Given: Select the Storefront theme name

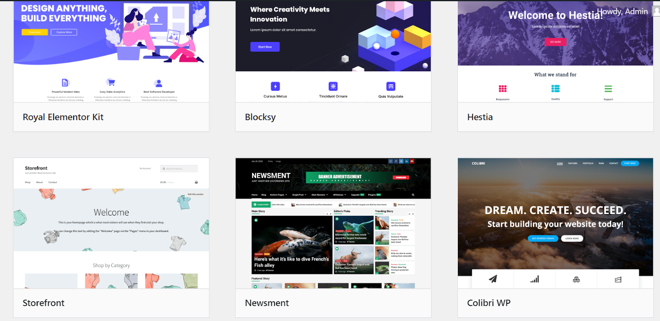Looking at the screenshot, I should coord(43,303).
